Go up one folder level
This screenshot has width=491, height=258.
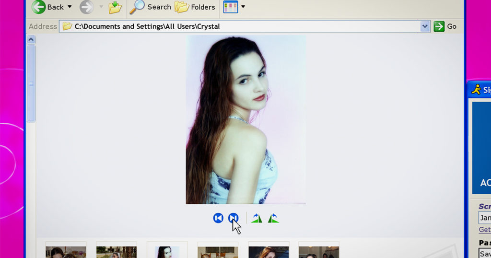coord(115,7)
